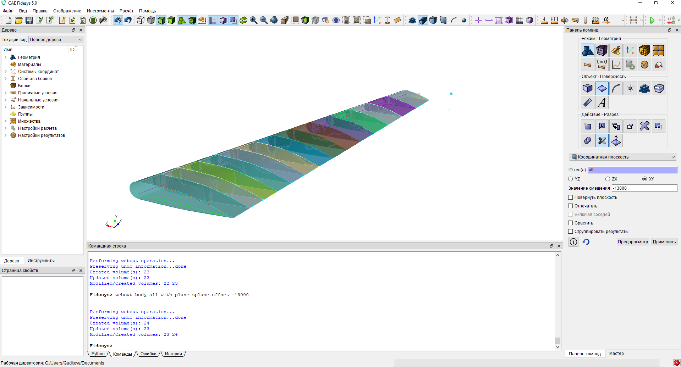Click the green circular refresh arrows icon
Image resolution: width=681 pixels, height=367 pixels.
coord(243,20)
